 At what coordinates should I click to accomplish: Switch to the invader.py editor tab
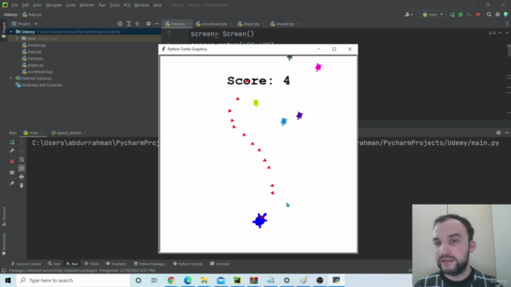tap(285, 24)
